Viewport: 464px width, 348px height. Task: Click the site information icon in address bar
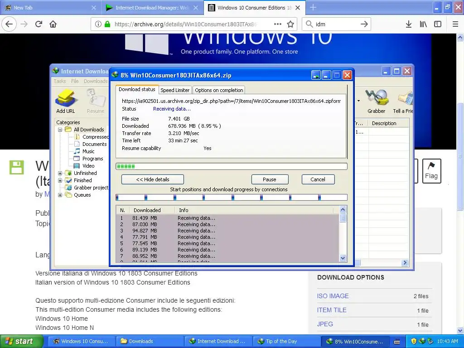(98, 24)
